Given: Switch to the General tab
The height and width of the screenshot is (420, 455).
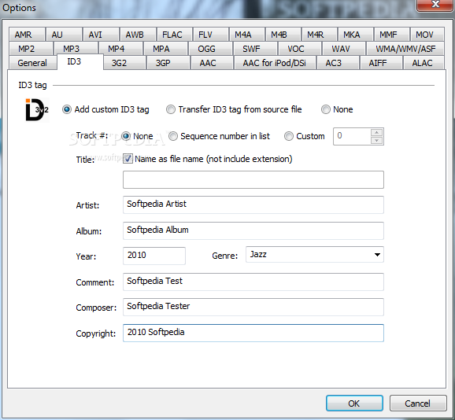Looking at the screenshot, I should (x=32, y=63).
